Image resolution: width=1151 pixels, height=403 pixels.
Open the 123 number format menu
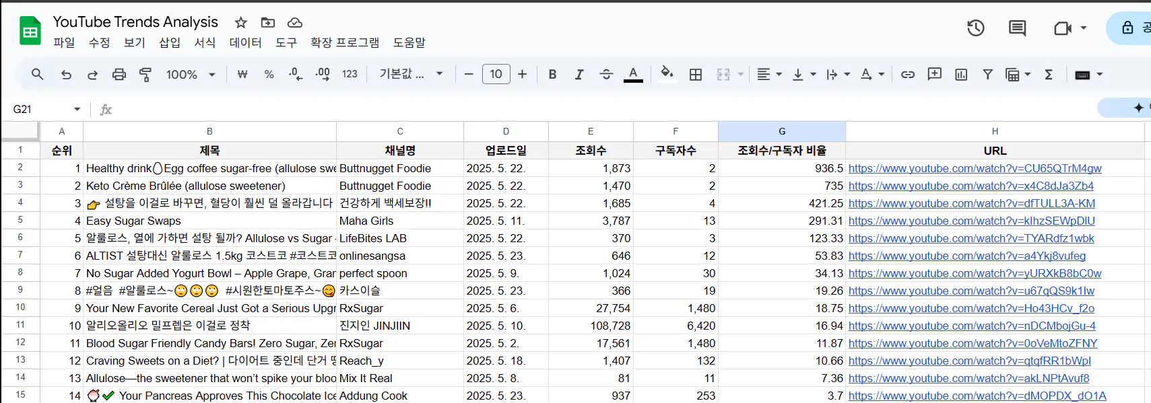pyautogui.click(x=350, y=74)
